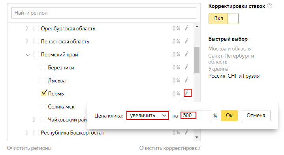The image size is (284, 155).
Task: Check the Пензенская область checkbox
Action: 36,41
